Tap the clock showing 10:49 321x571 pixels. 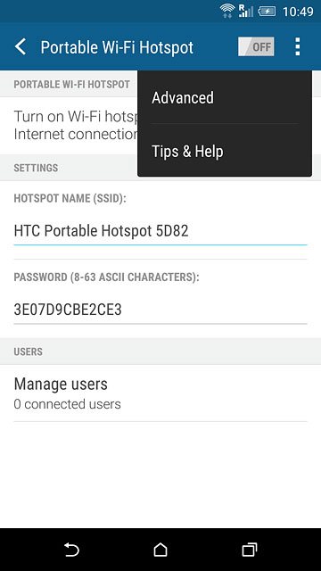pos(298,12)
